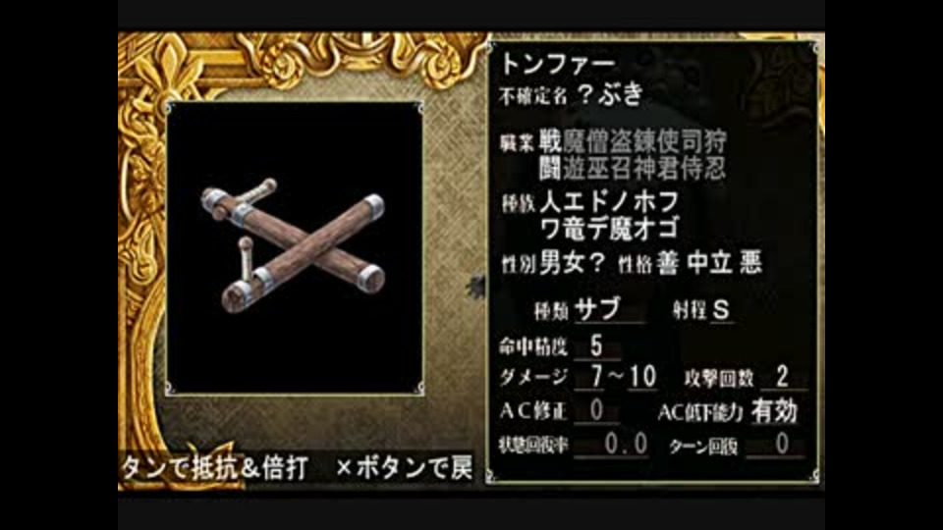943x530 pixels.
Task: Click the サブ weapon type value
Action: 597,309
